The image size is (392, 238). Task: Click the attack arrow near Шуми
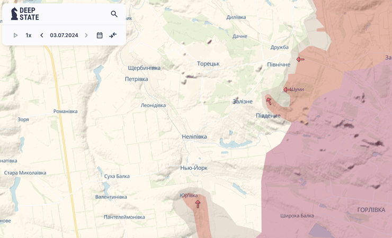click(x=287, y=90)
